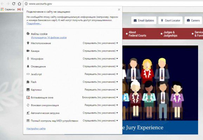Open the JavaScript permission dropdown
The width and height of the screenshot is (203, 140).
[101, 74]
